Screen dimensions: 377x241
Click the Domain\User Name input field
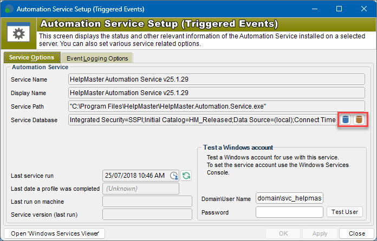289,198
